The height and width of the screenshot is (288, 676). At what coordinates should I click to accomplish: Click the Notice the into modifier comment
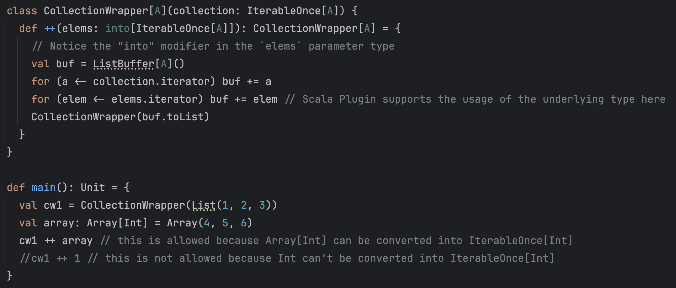tap(213, 46)
